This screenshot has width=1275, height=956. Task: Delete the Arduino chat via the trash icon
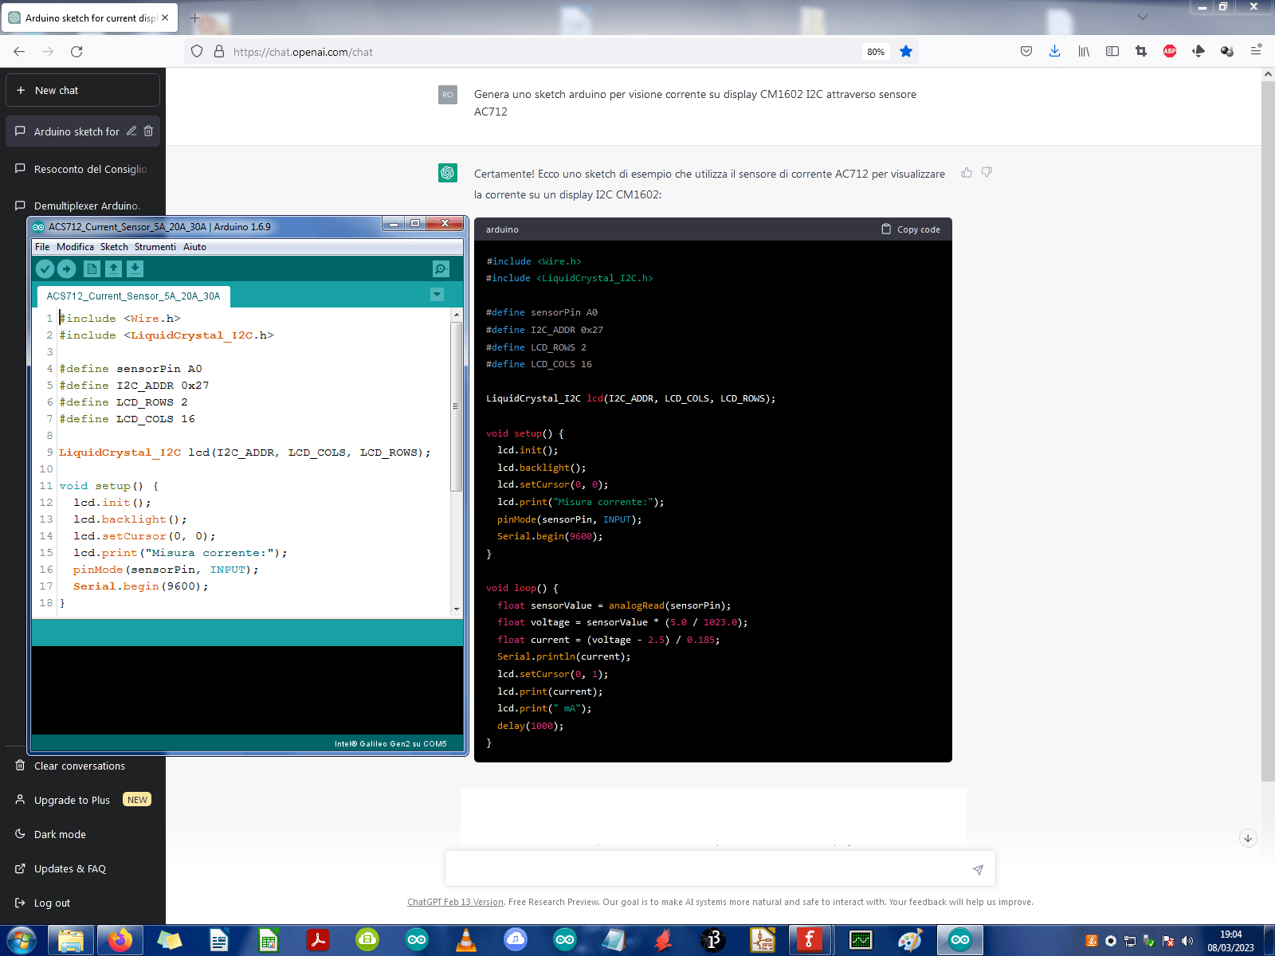[x=149, y=131]
